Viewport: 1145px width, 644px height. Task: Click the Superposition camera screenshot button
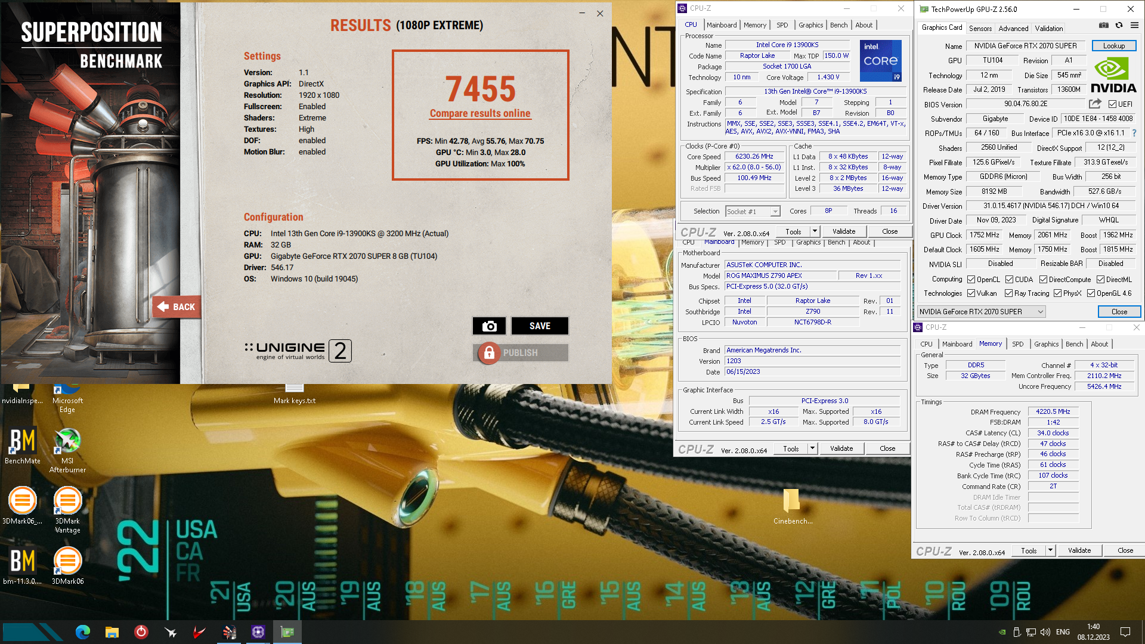point(489,326)
